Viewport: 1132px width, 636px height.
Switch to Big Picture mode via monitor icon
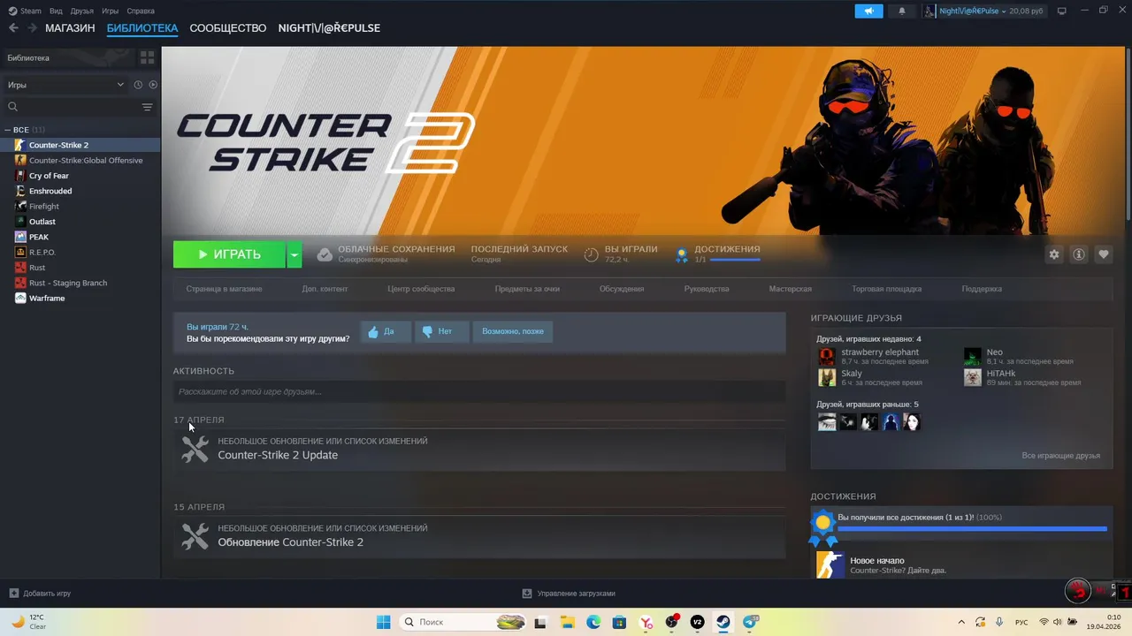1062,11
